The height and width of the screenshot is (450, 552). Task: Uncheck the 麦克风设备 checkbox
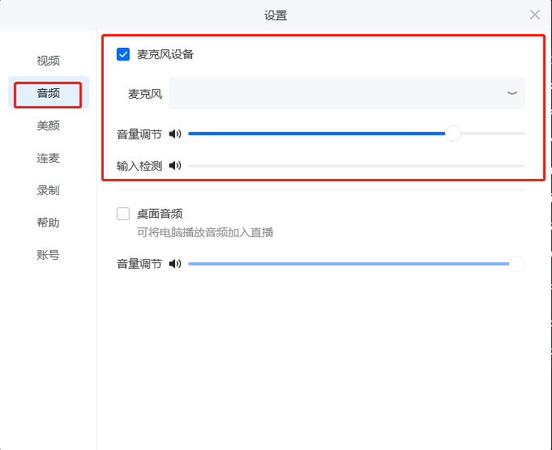click(x=123, y=54)
